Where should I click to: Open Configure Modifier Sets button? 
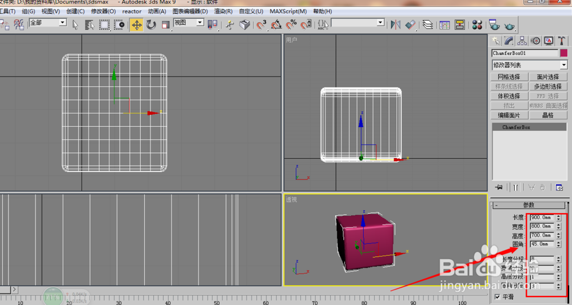click(559, 187)
